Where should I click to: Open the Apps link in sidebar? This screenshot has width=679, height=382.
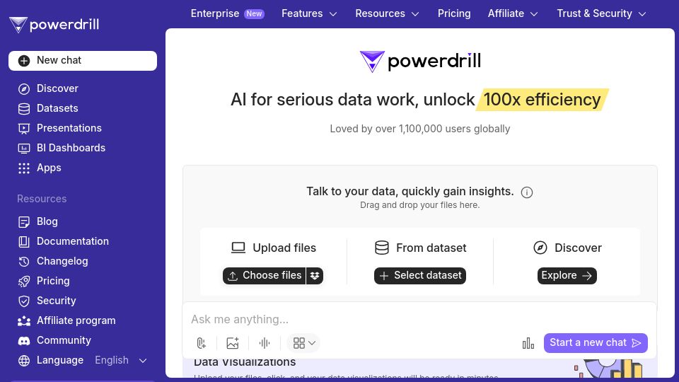[x=49, y=168]
